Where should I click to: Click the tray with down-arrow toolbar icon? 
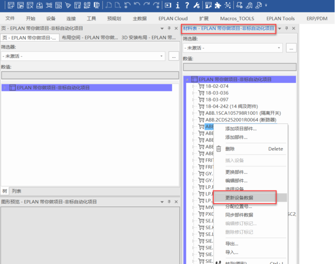pos(39,5)
